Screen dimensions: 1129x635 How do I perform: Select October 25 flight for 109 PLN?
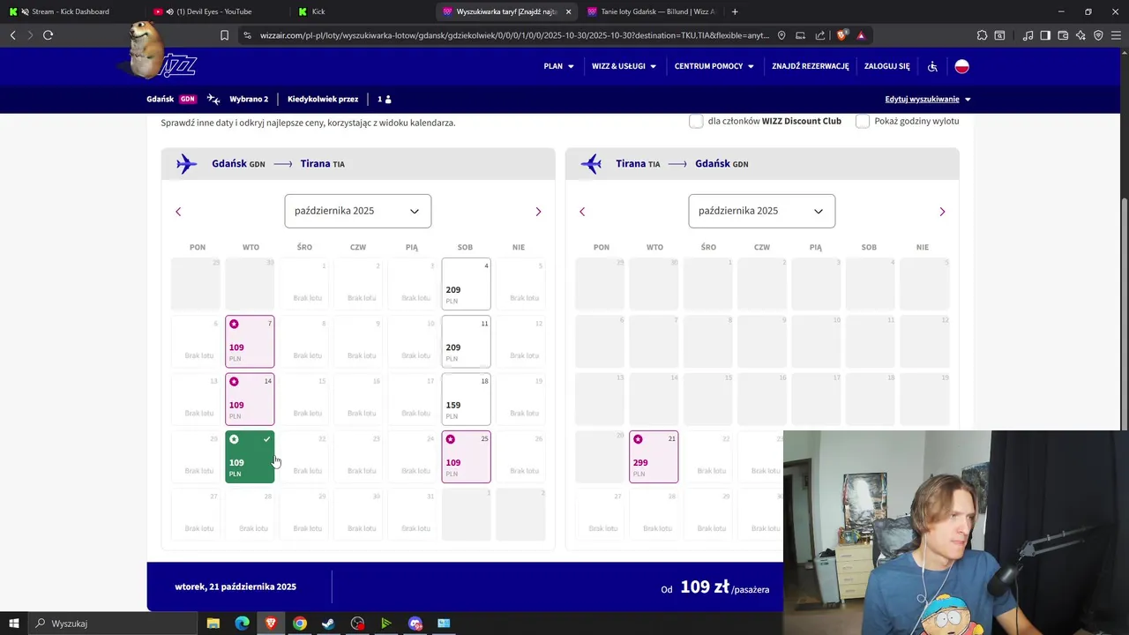(x=466, y=457)
